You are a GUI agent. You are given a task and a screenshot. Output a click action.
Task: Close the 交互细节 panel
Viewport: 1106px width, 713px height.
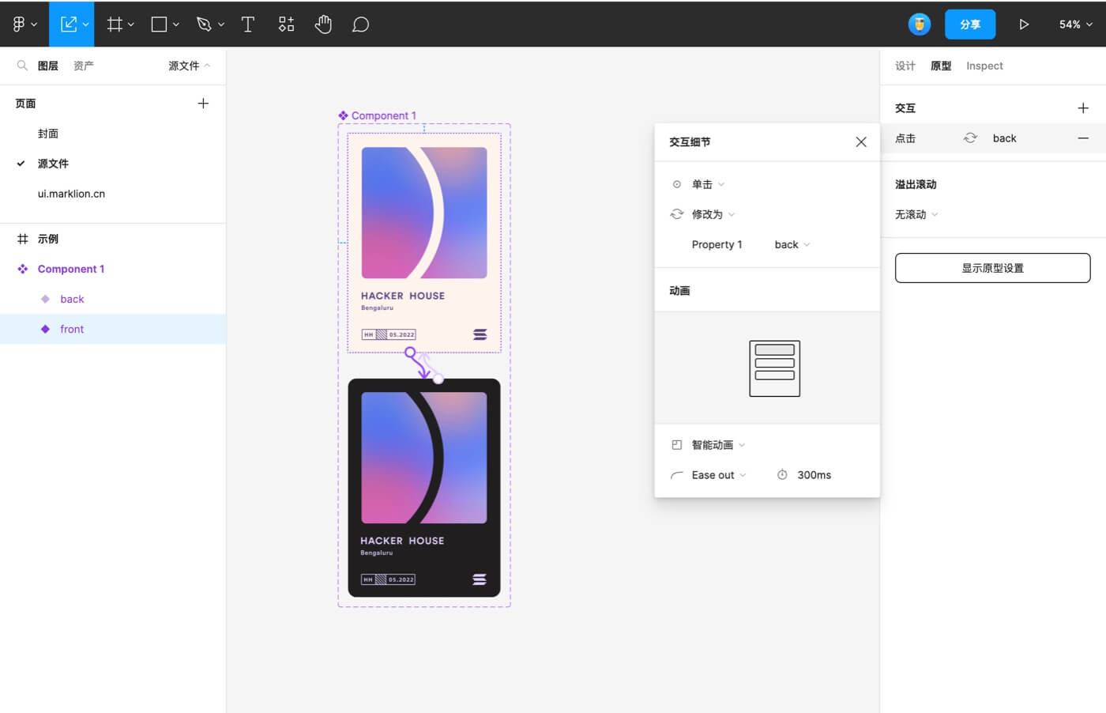(x=861, y=142)
